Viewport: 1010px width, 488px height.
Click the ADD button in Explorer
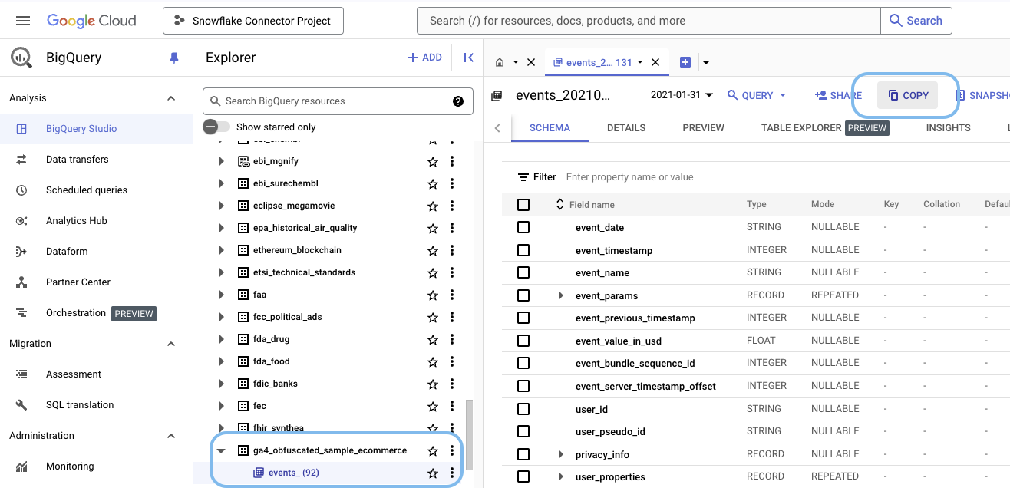point(424,58)
